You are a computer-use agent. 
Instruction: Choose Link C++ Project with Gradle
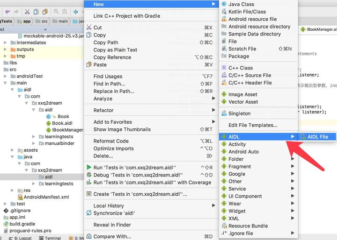point(151,16)
